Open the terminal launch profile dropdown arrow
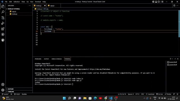 pos(172,59)
